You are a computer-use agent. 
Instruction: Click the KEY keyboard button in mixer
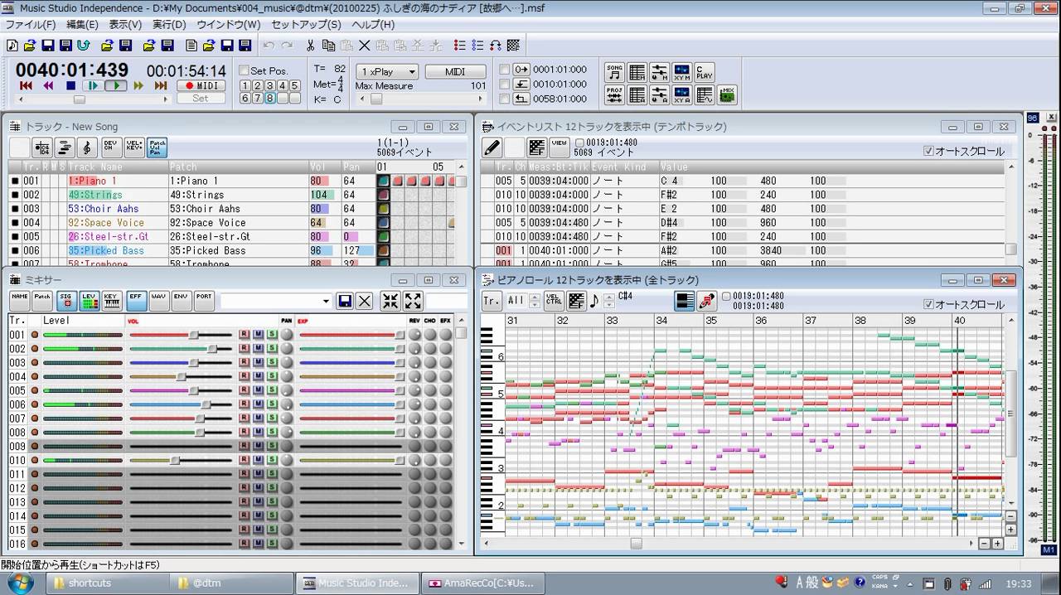coord(111,301)
